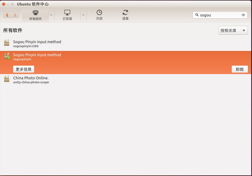252x176 pixels.
Task: Click the magnifier icon in the search box
Action: 197,15
